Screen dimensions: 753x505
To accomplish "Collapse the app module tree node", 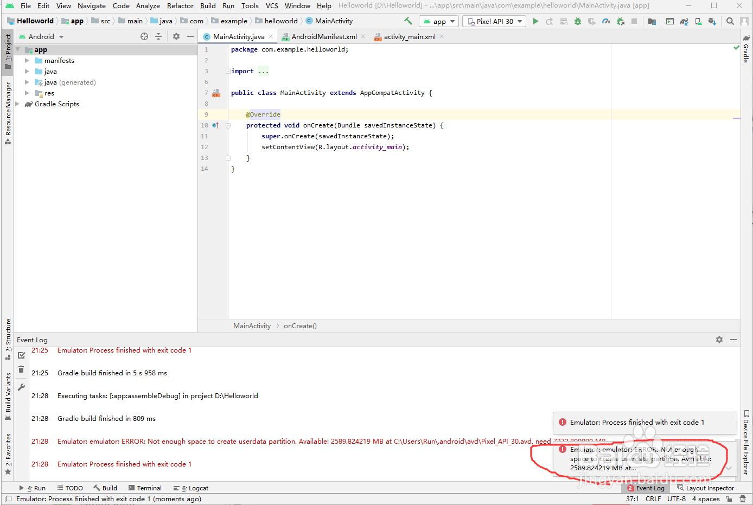I will tap(17, 49).
